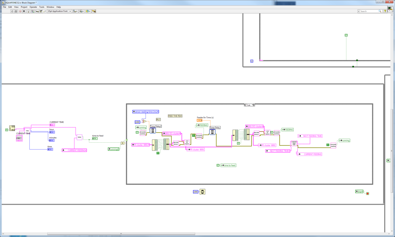Toggle Highlight Execution light bulb
Screen dimensions: 395x237
click(x=28, y=11)
